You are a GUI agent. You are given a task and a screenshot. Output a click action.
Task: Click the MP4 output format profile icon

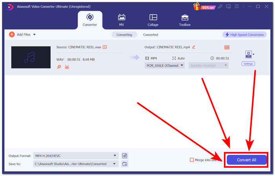[248, 54]
